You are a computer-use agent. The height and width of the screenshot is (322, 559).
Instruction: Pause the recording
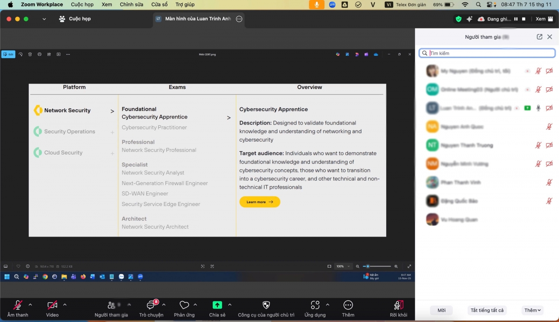tap(516, 19)
